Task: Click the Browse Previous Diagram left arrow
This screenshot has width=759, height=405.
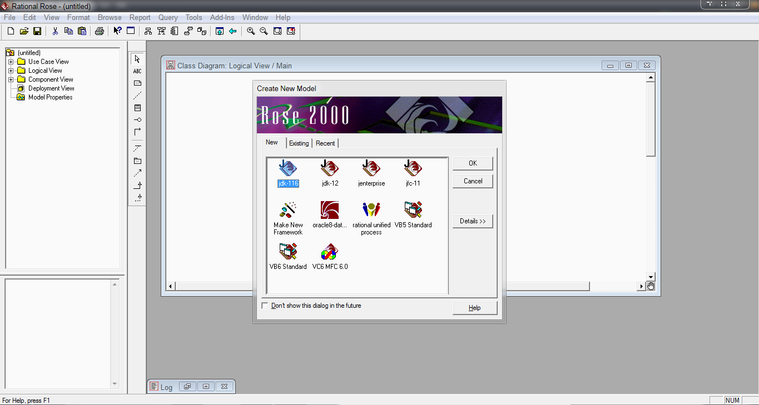Action: (233, 31)
